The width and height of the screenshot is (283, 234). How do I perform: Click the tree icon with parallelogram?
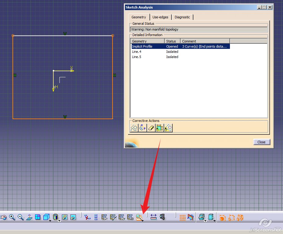(x=122, y=217)
